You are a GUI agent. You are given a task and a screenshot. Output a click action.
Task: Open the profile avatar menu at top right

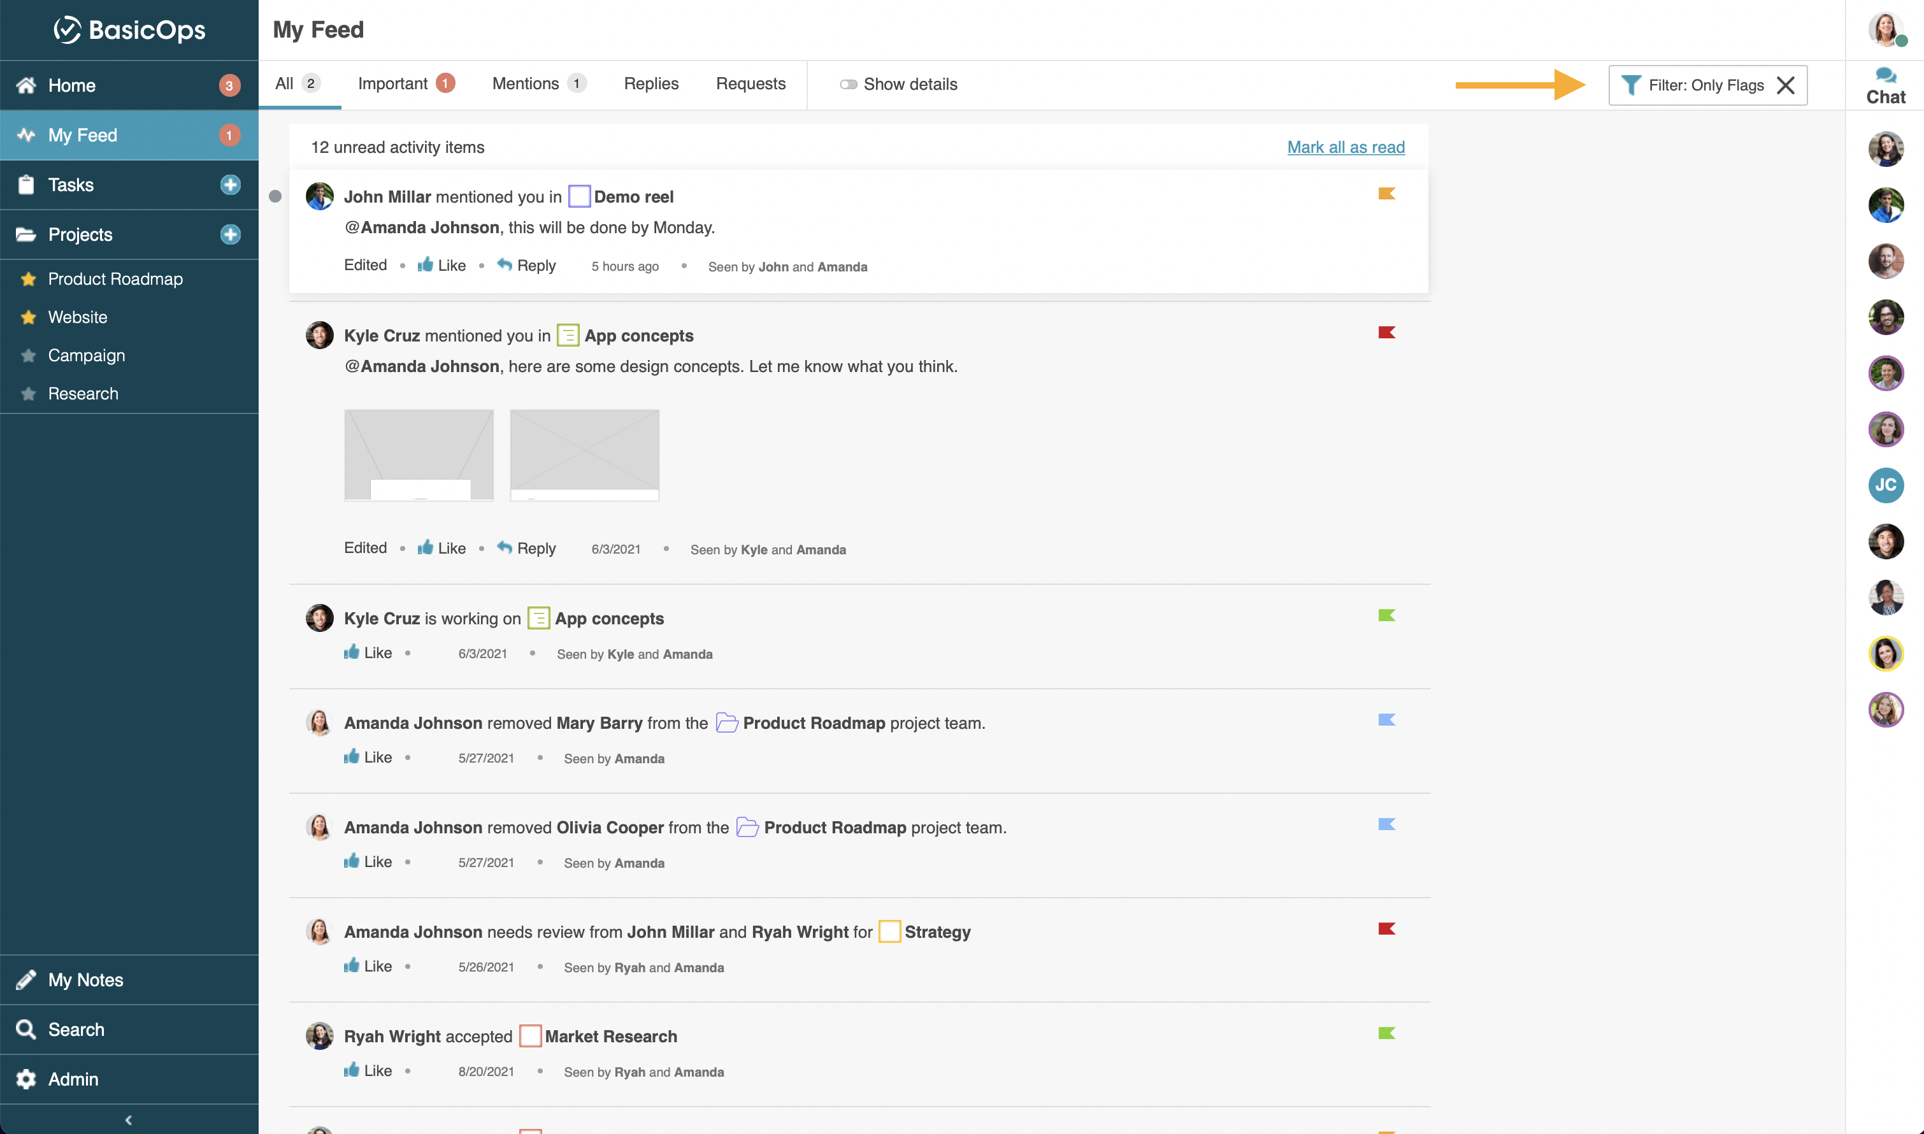click(1885, 29)
